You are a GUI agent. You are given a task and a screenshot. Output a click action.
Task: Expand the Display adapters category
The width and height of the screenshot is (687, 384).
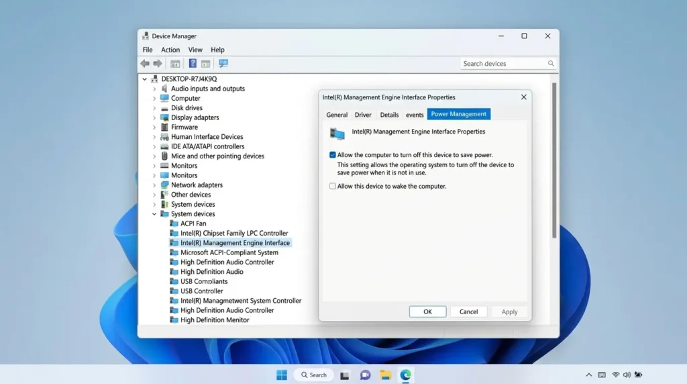point(154,117)
